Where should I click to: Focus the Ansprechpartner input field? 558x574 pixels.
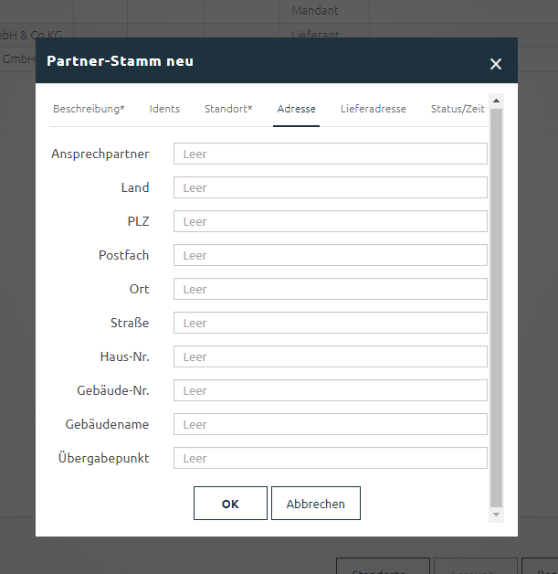coord(331,154)
